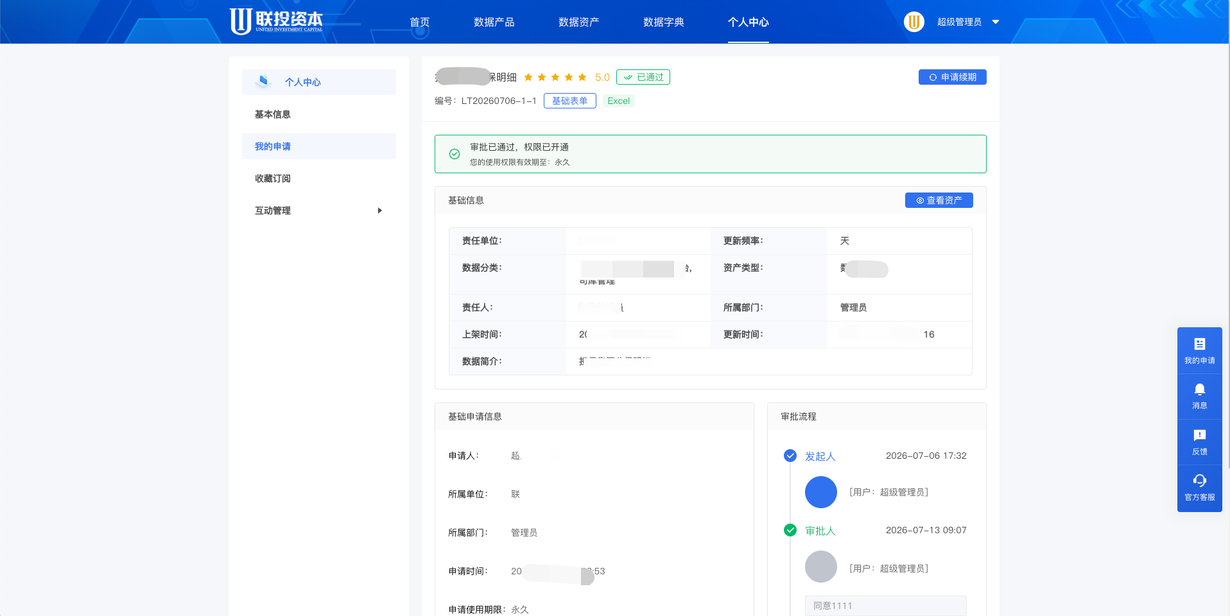Image resolution: width=1230 pixels, height=616 pixels.
Task: Click the fifth rating star
Action: point(582,77)
